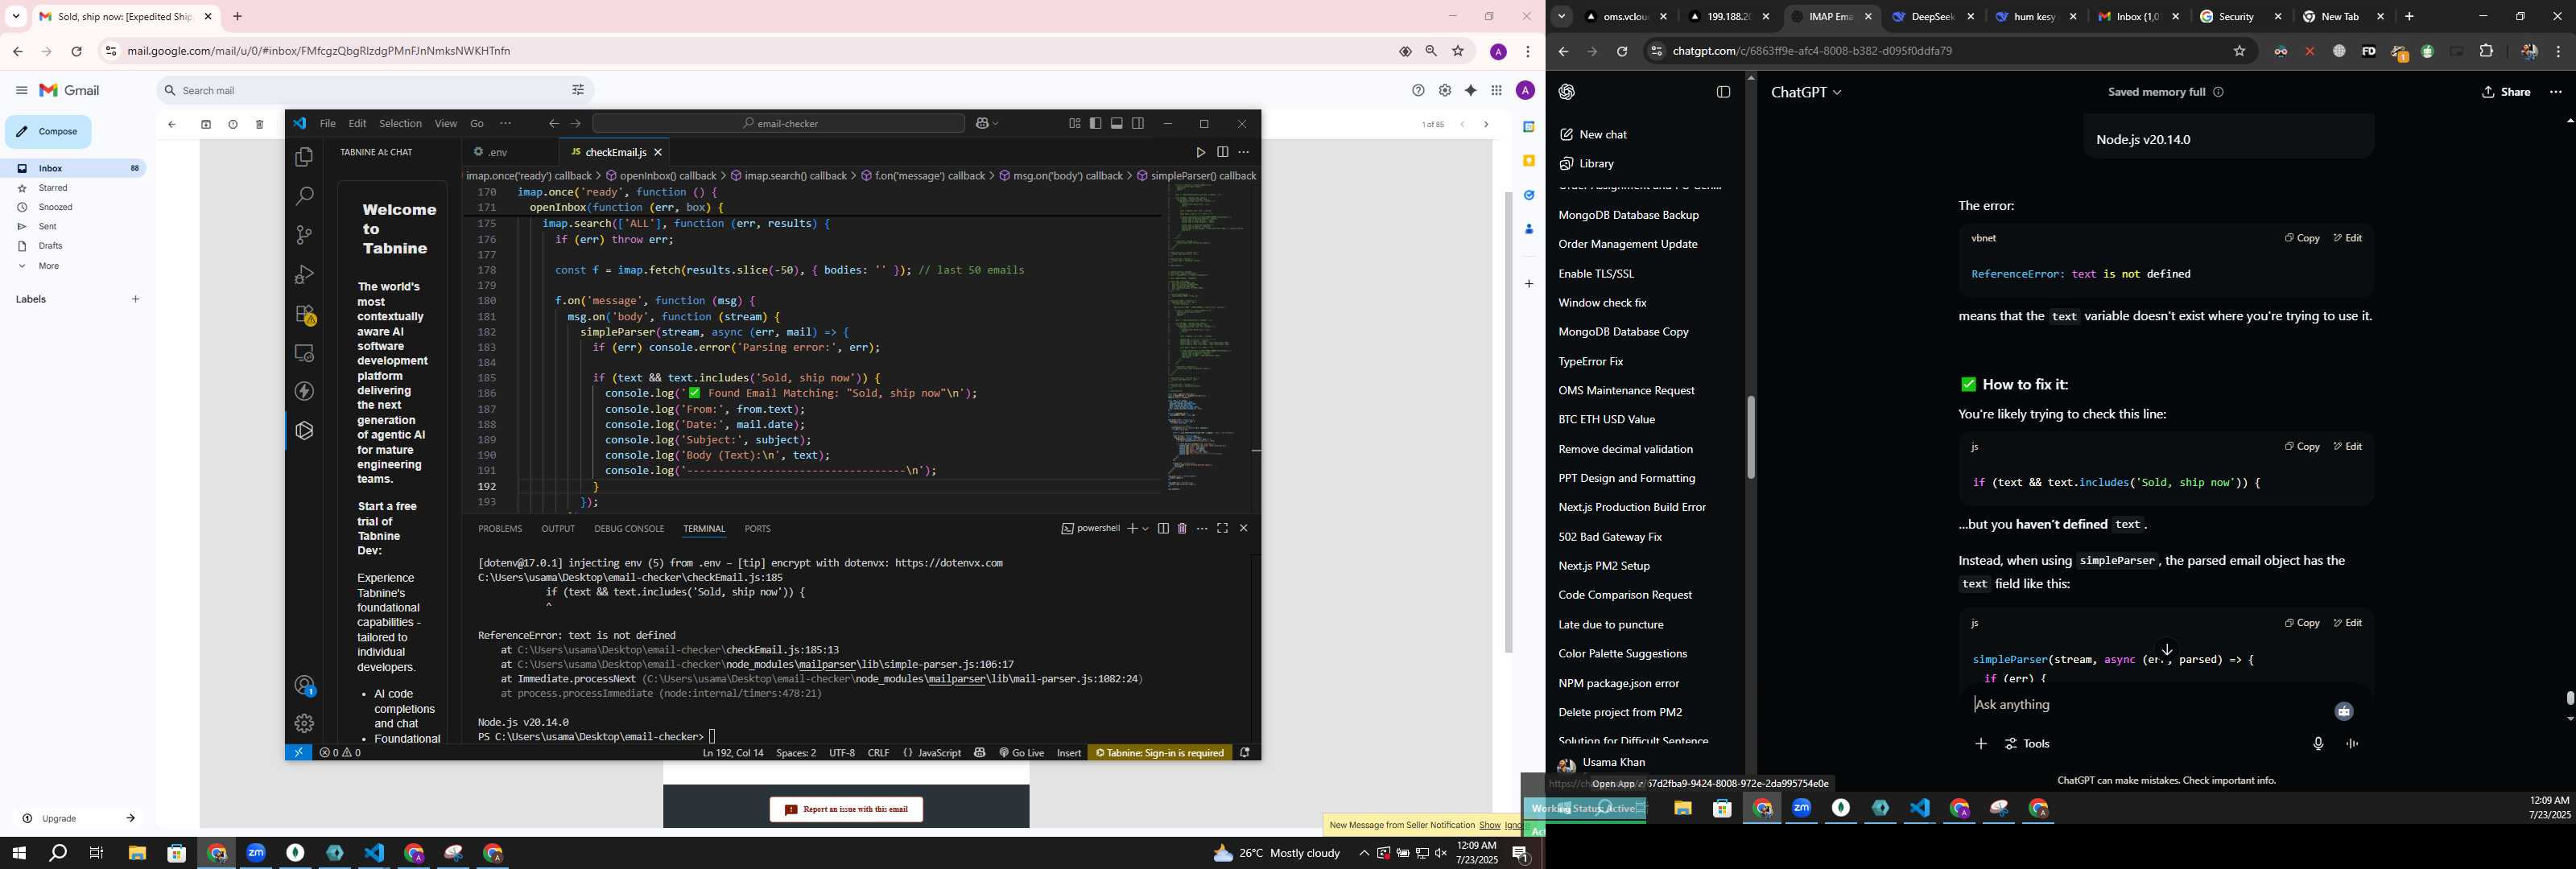The image size is (2576, 869).
Task: Open Gmail Google apps grid
Action: point(1496,91)
